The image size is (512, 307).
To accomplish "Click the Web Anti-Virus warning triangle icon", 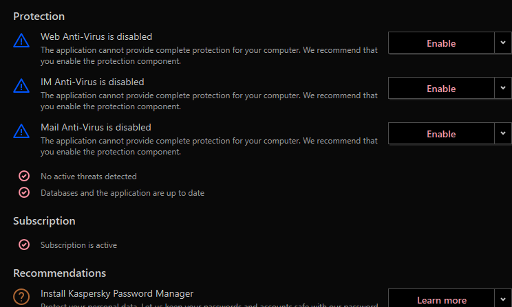I will [x=22, y=41].
